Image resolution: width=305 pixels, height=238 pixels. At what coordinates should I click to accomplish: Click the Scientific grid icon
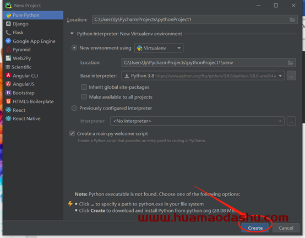[x=8, y=67]
